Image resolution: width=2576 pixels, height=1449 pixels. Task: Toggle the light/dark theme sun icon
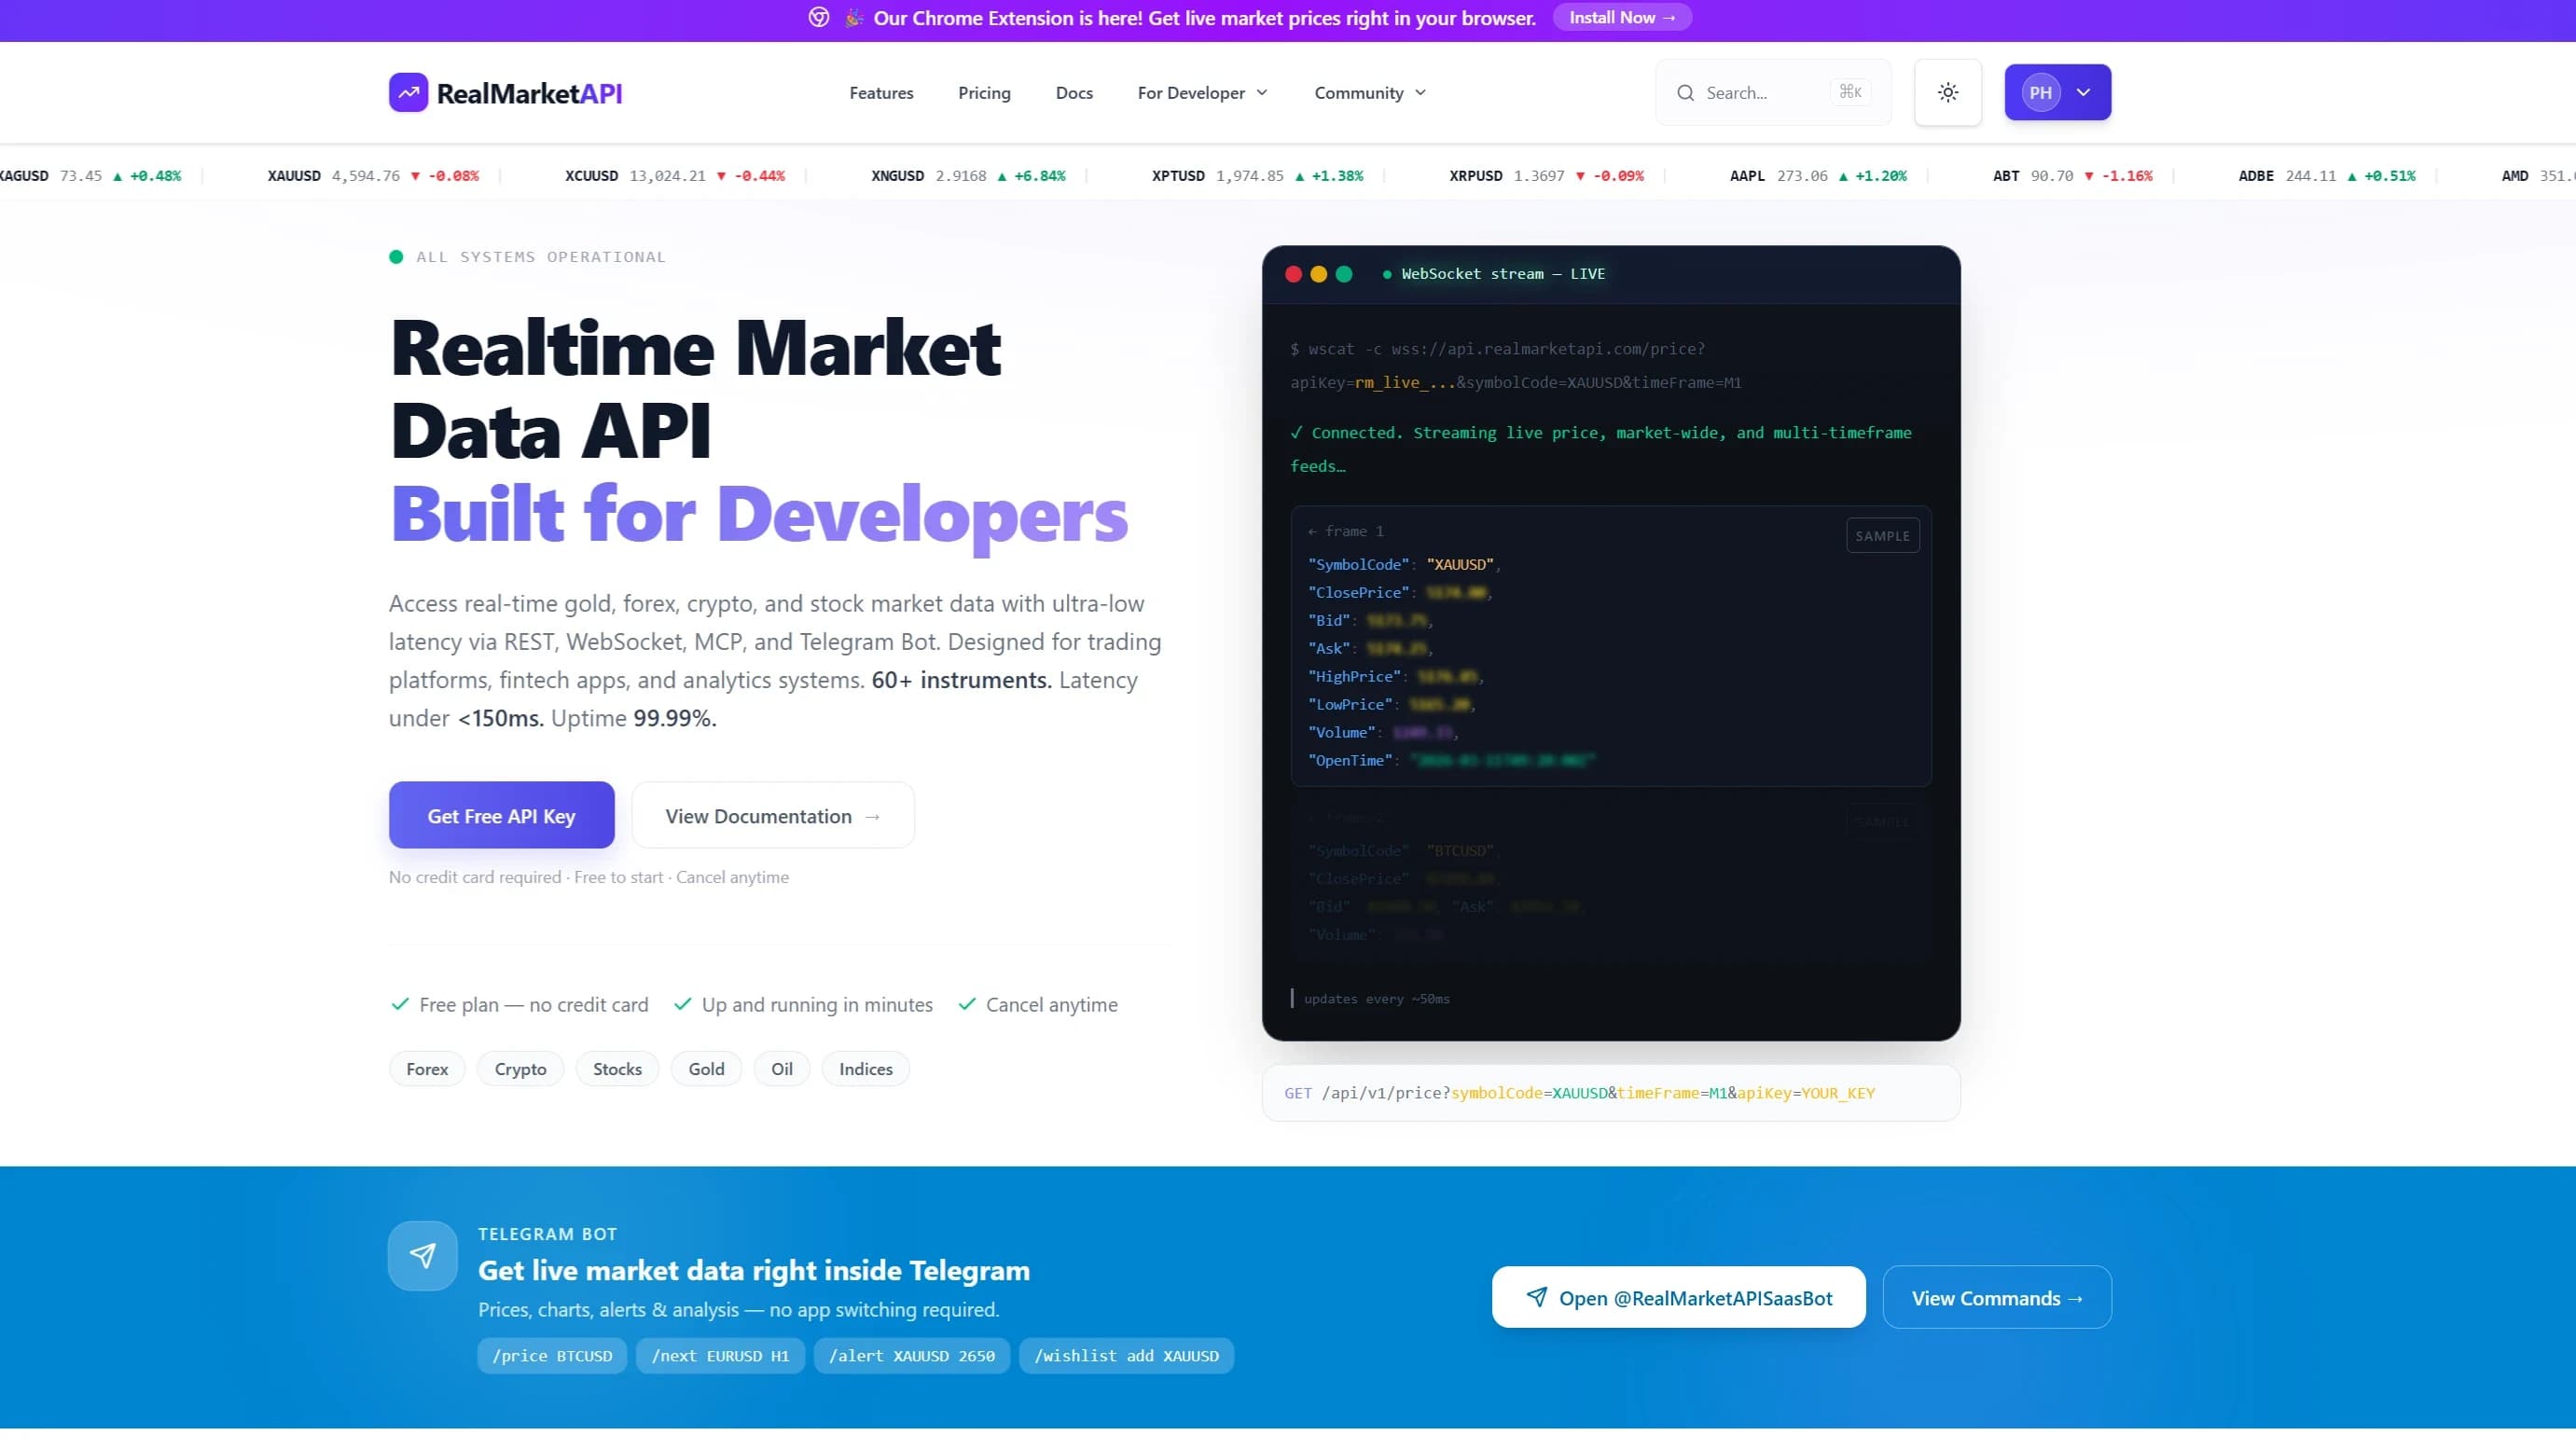(1947, 92)
